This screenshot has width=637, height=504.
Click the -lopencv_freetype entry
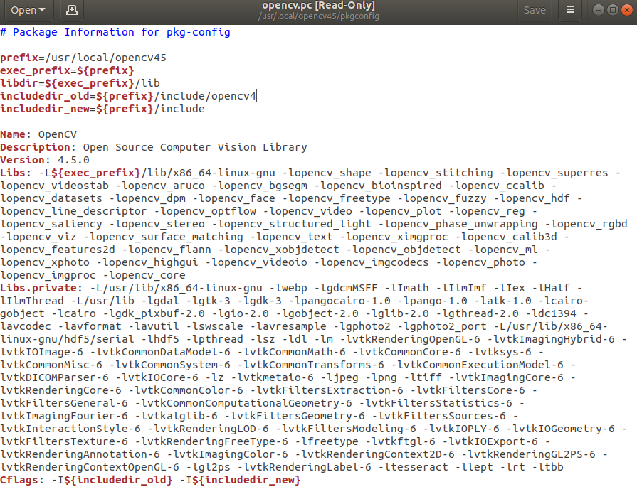point(336,198)
